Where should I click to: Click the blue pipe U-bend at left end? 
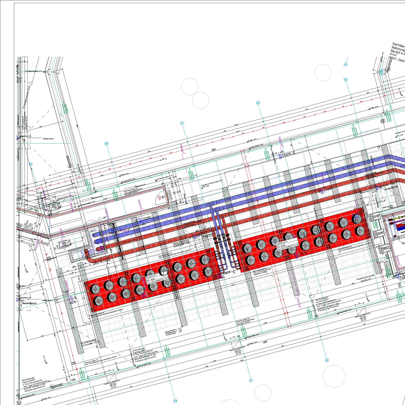click(97, 236)
